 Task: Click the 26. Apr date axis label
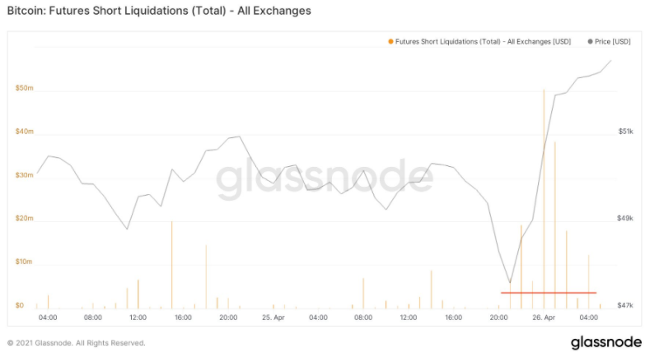[x=543, y=317]
